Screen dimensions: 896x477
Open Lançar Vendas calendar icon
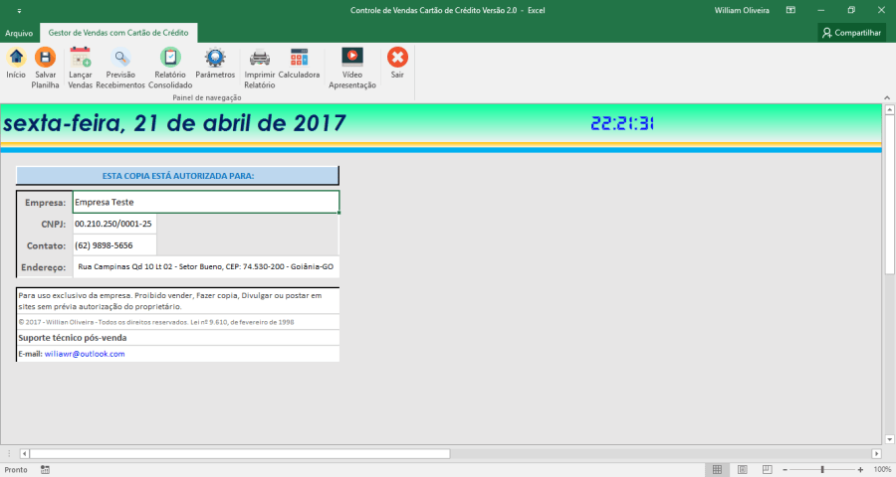point(80,57)
